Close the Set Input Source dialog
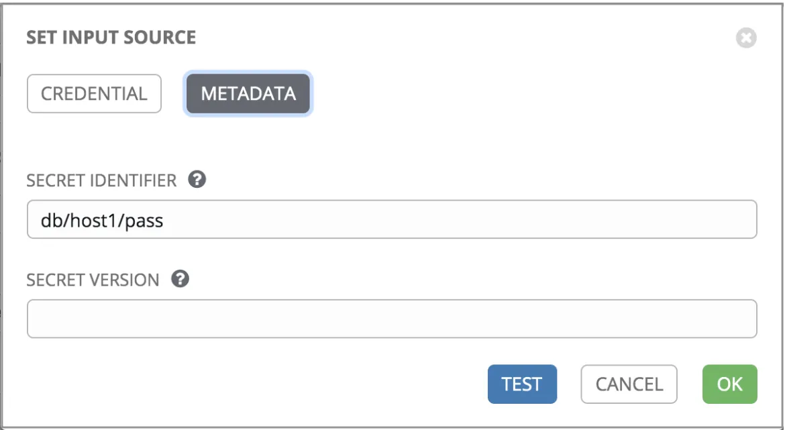The image size is (785, 430). click(x=746, y=38)
